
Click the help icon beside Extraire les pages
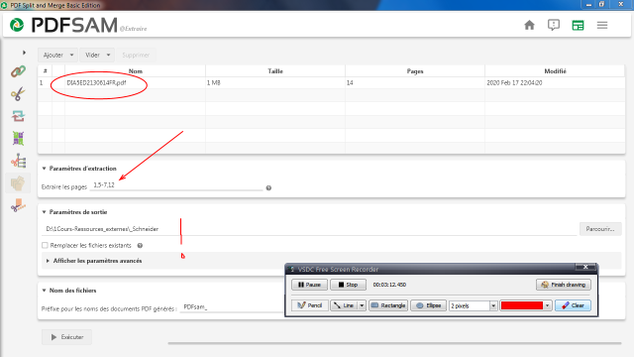(268, 187)
